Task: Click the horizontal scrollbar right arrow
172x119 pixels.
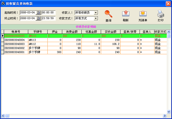Action: (x=164, y=116)
